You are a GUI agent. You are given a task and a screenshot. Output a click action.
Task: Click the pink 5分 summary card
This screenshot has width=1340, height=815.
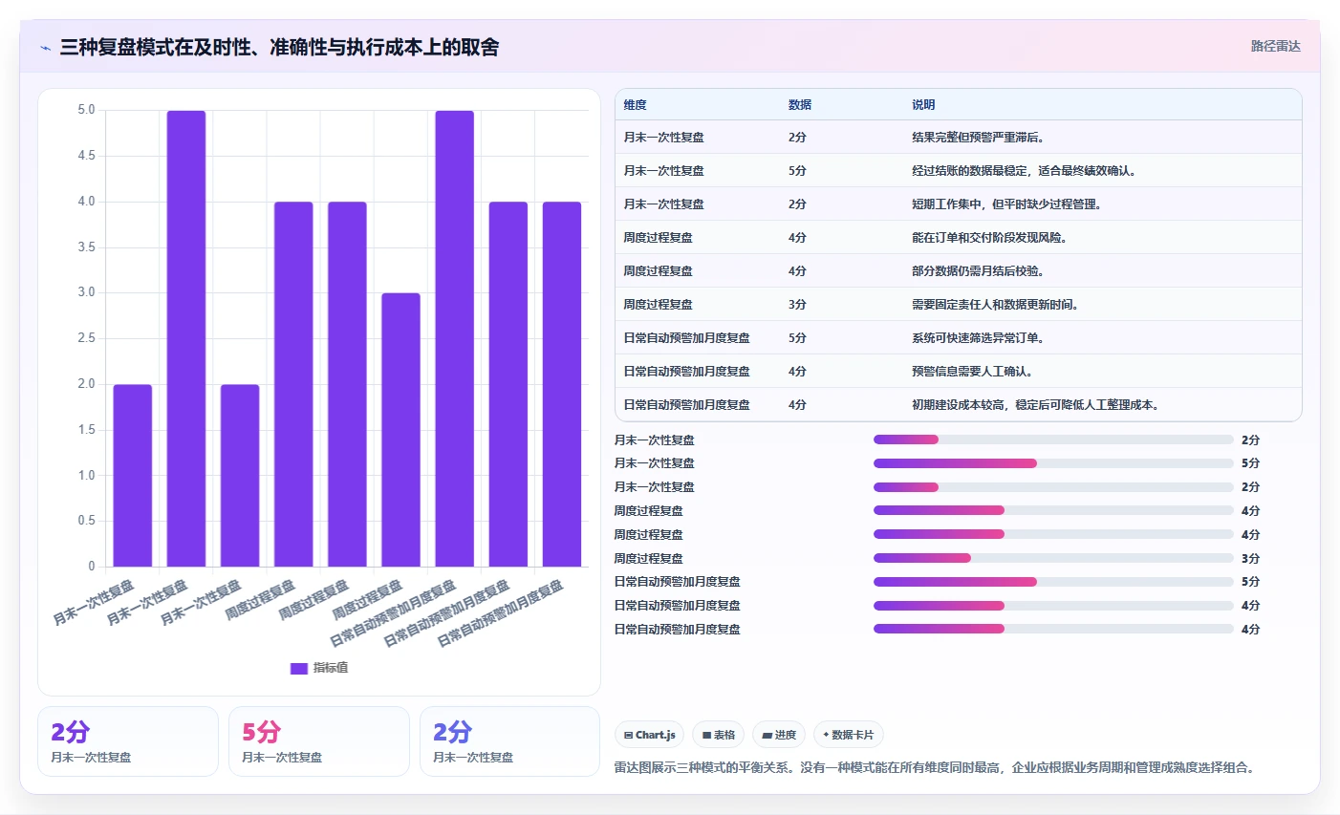coord(319,741)
